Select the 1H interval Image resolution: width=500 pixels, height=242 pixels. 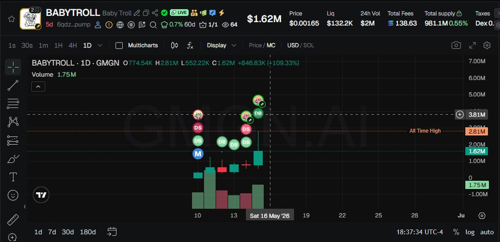pos(58,45)
